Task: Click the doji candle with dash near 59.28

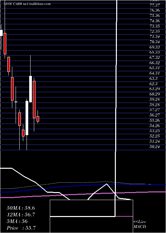Action: (x=16, y=102)
